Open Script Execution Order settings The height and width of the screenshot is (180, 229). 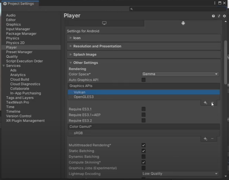click(x=24, y=61)
